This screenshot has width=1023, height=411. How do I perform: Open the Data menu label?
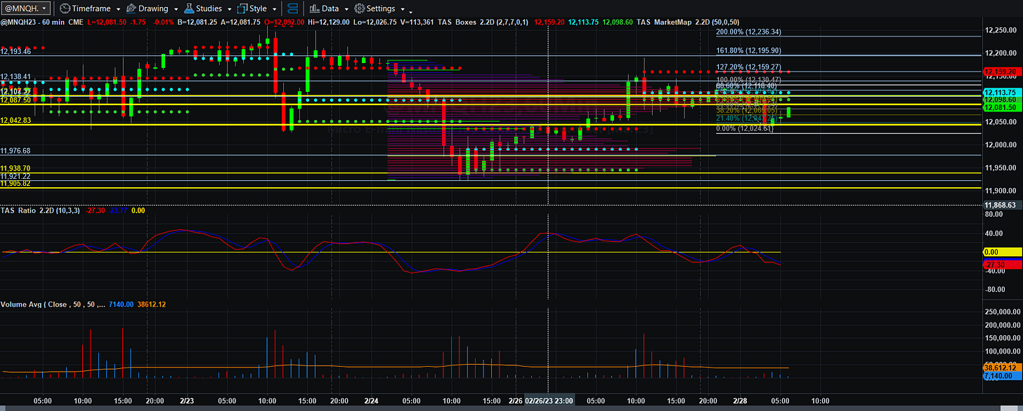click(330, 8)
